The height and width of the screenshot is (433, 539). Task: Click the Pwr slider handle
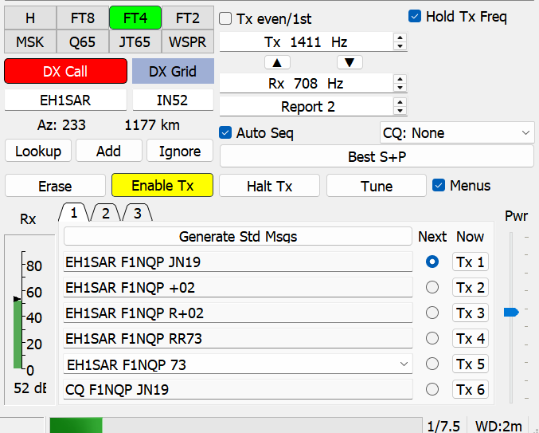pos(511,312)
